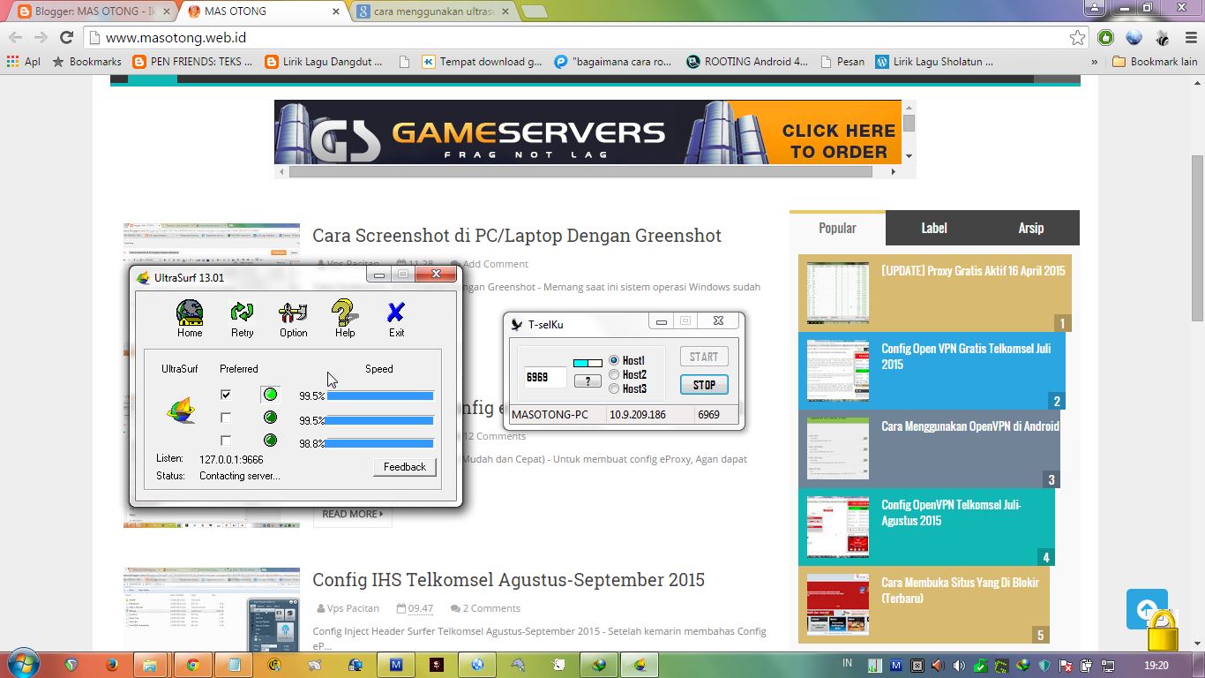The width and height of the screenshot is (1205, 678).
Task: Click the 98.8% speed bar in UltraSurf
Action: [x=380, y=443]
